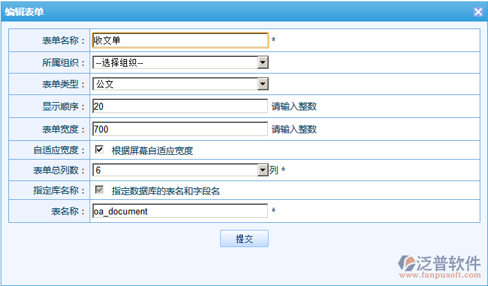Click the 指定数据库的表名和字段名 label text
The width and height of the screenshot is (488, 286).
pos(166,191)
